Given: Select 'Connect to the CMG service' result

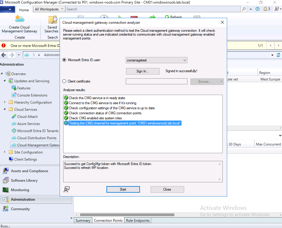Looking at the screenshot, I should click(x=103, y=103).
